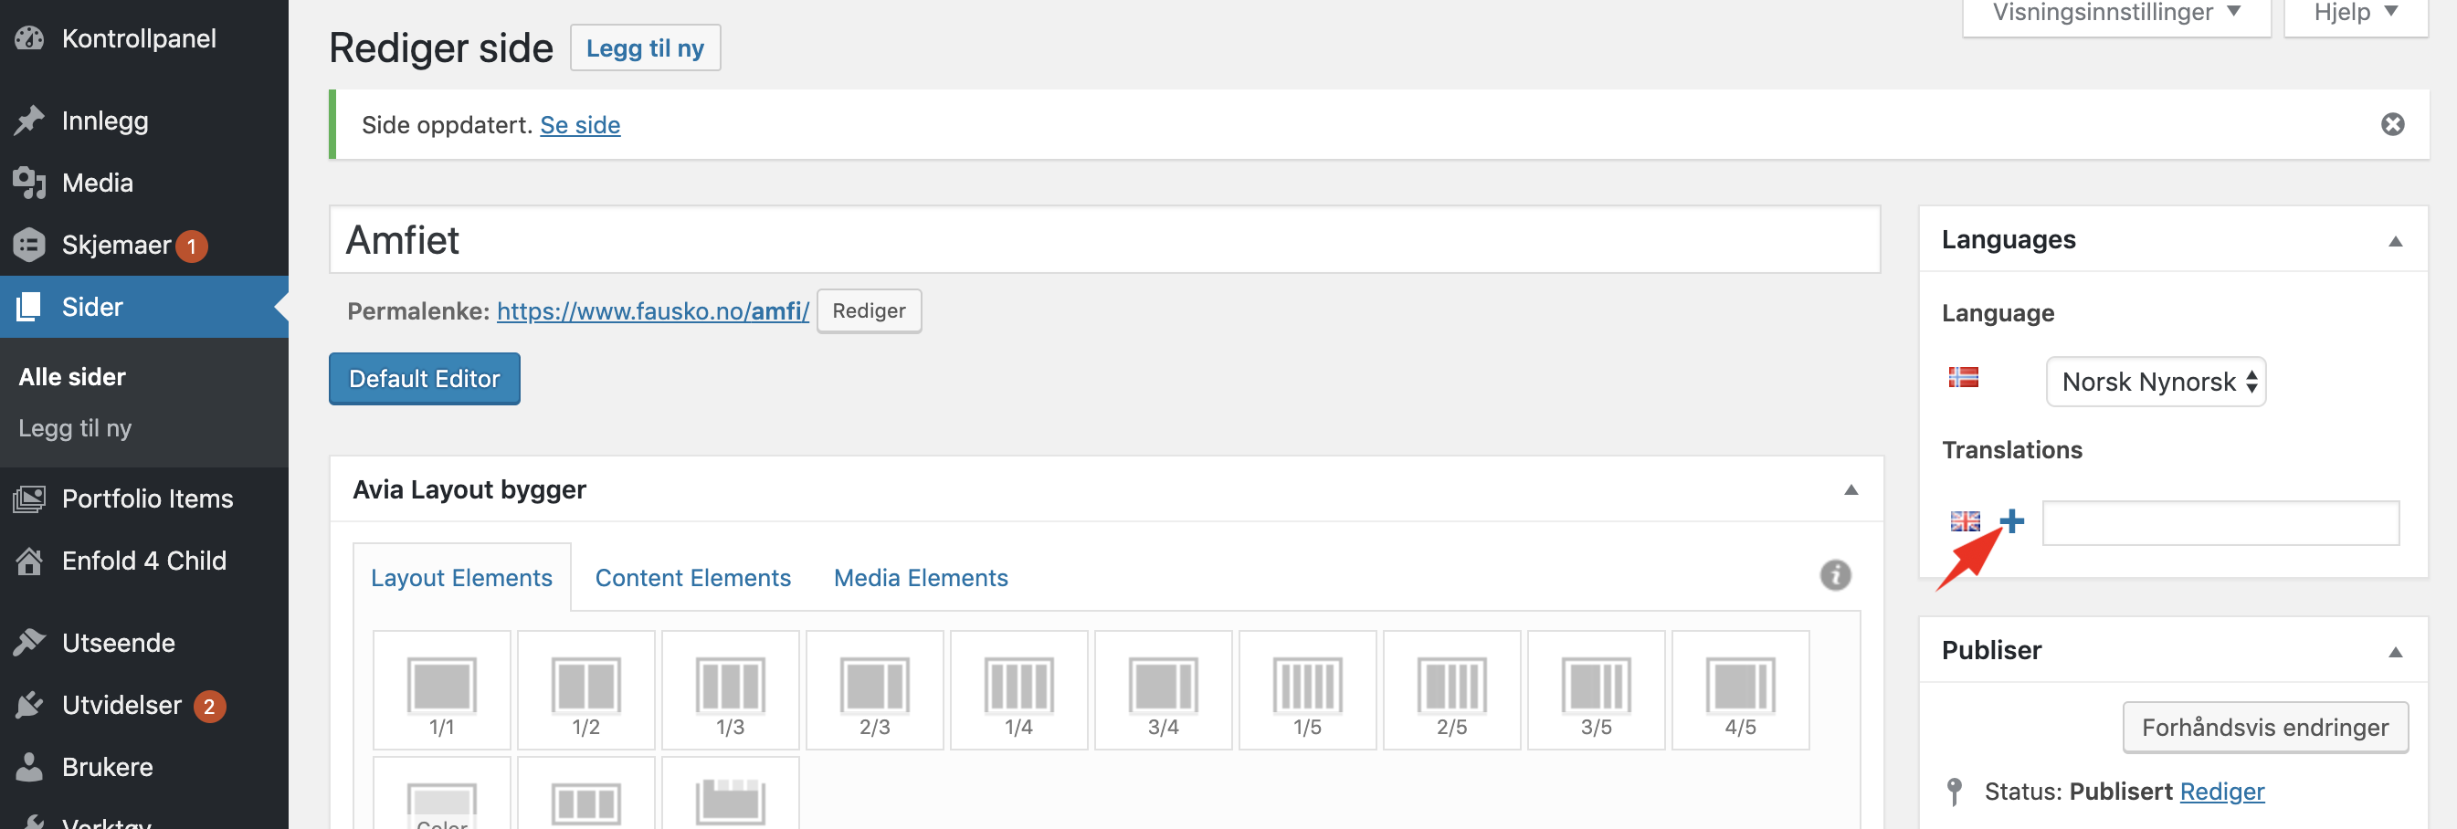Insert 4/5 column layout element
The height and width of the screenshot is (829, 2457).
[x=1741, y=691]
